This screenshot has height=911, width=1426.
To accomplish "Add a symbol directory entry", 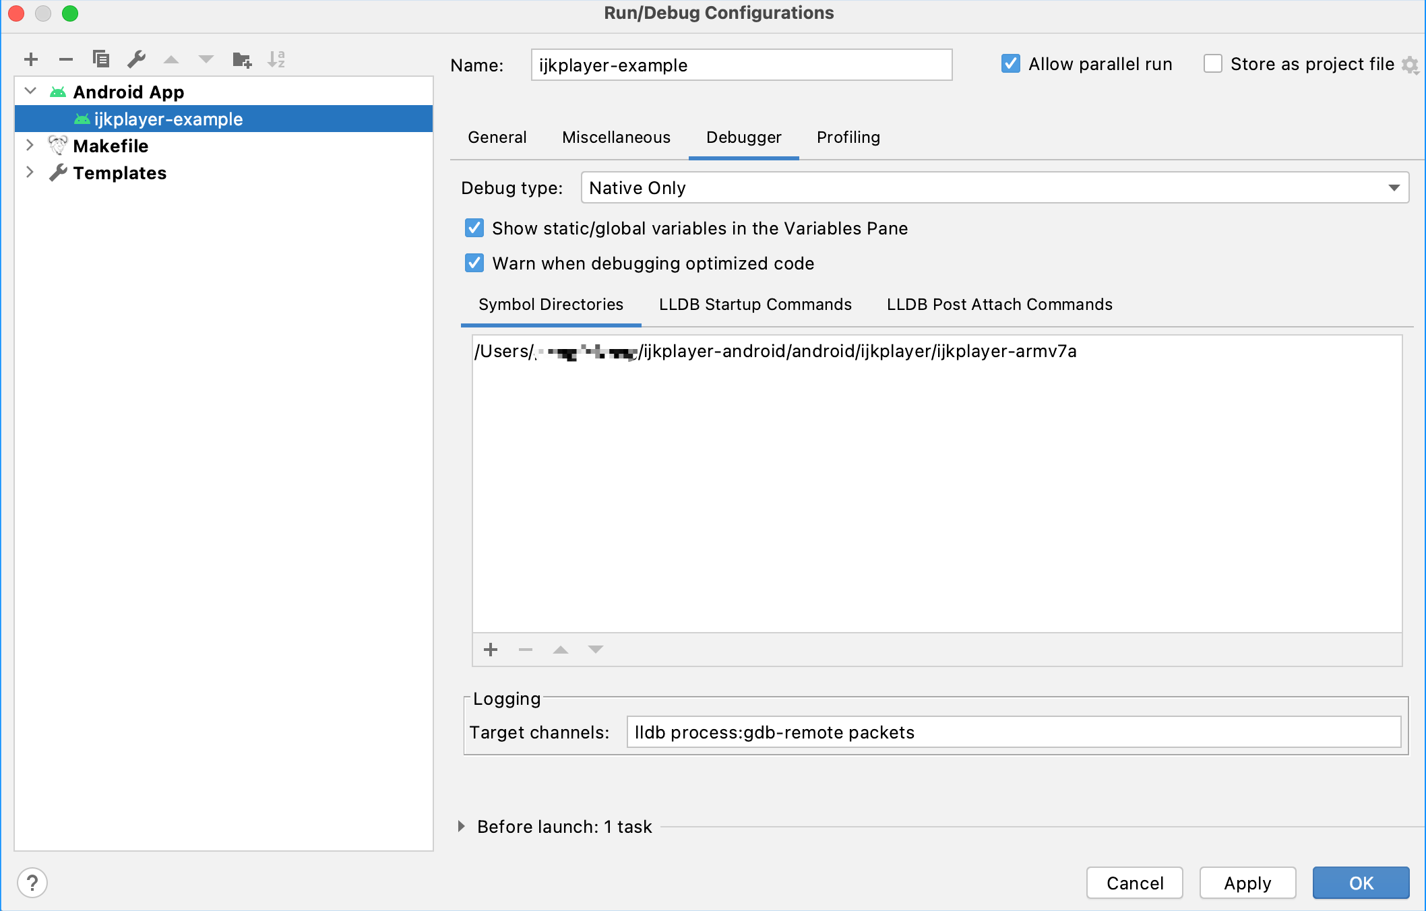I will 491,650.
